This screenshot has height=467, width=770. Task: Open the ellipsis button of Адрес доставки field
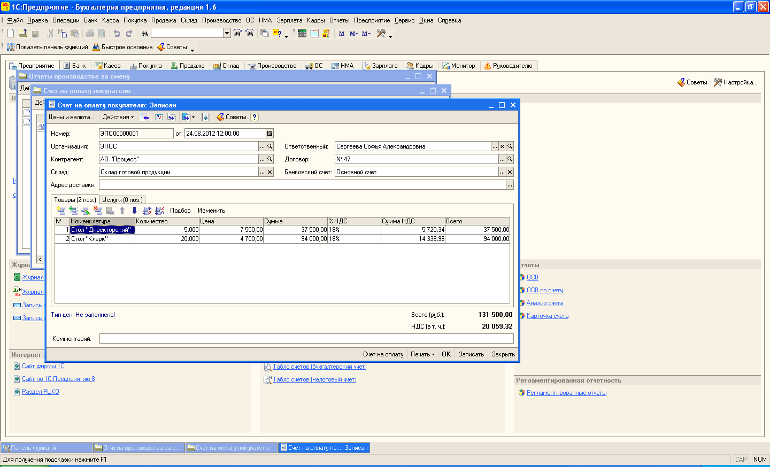pyautogui.click(x=510, y=185)
